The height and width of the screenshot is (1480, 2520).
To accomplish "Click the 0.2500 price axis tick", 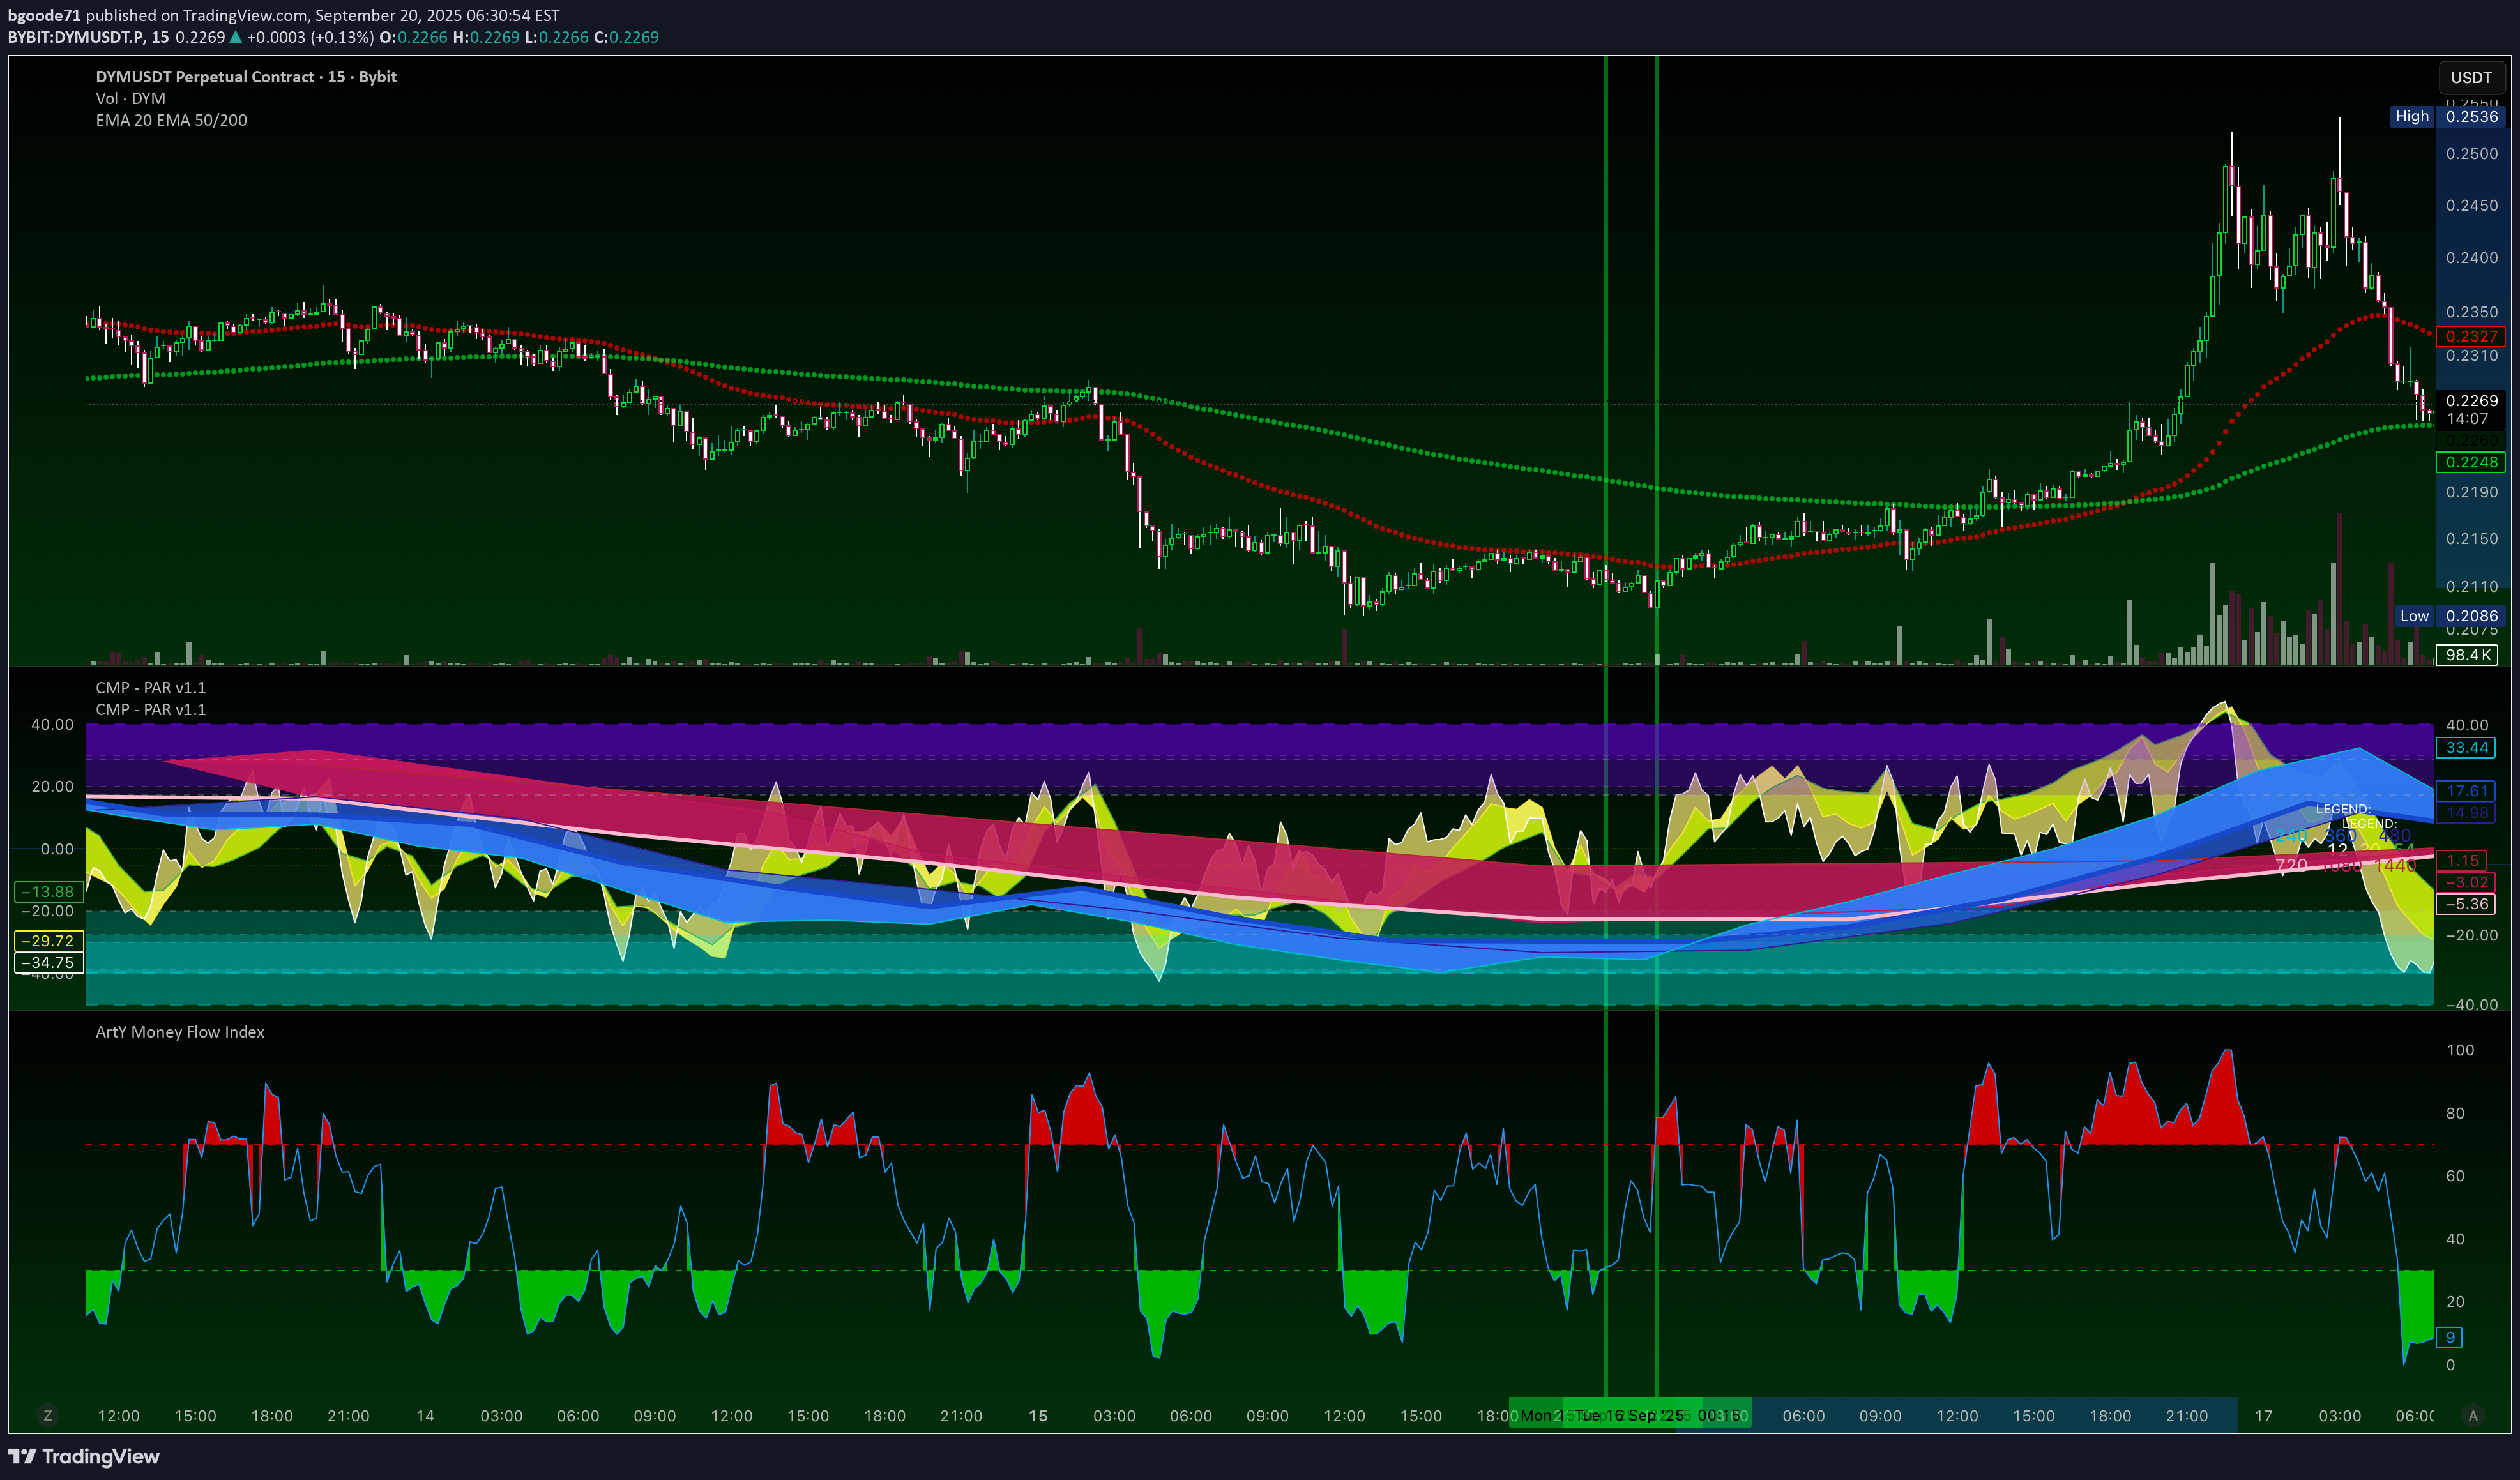I will tap(2471, 154).
